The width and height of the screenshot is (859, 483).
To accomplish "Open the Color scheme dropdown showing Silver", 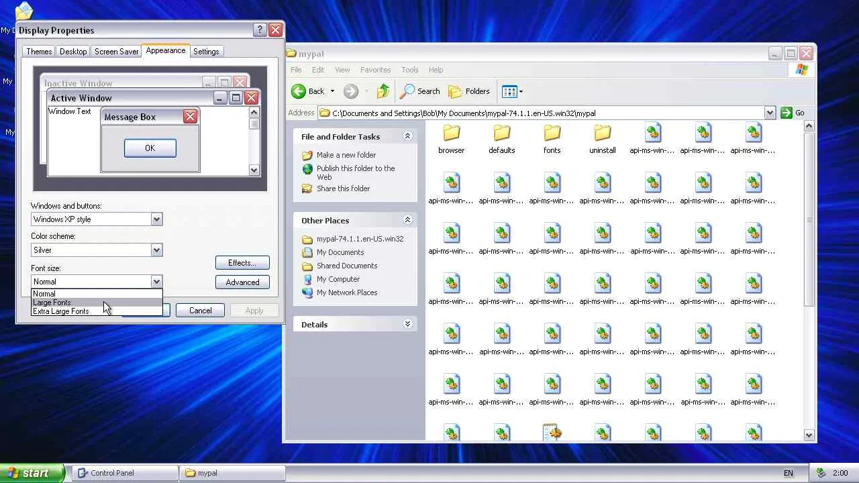I will 156,250.
